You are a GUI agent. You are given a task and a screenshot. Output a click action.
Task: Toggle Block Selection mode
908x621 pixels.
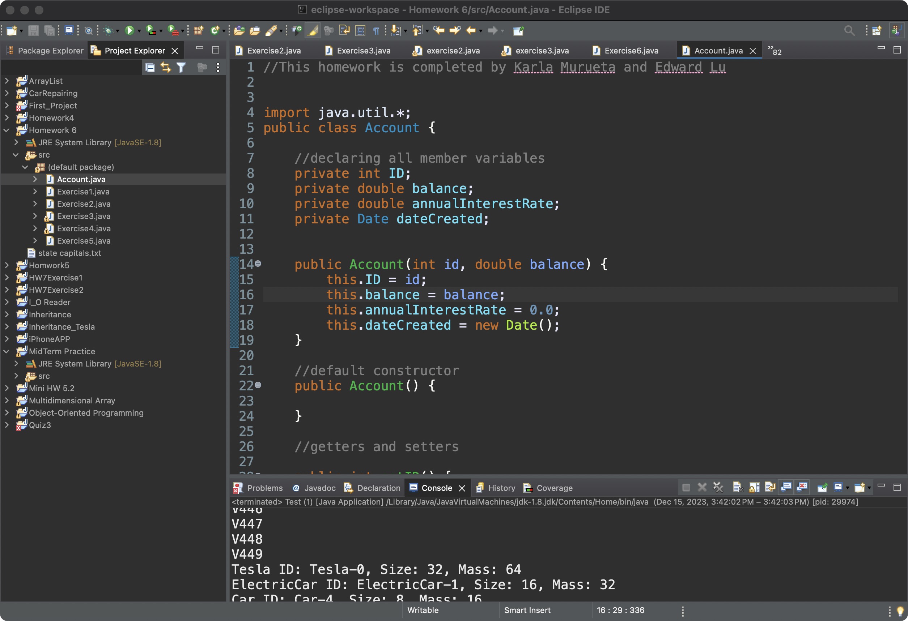pos(360,30)
